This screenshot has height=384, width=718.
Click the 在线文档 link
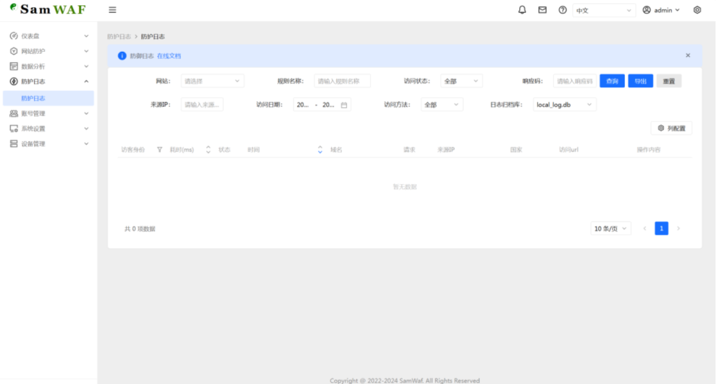coord(169,56)
